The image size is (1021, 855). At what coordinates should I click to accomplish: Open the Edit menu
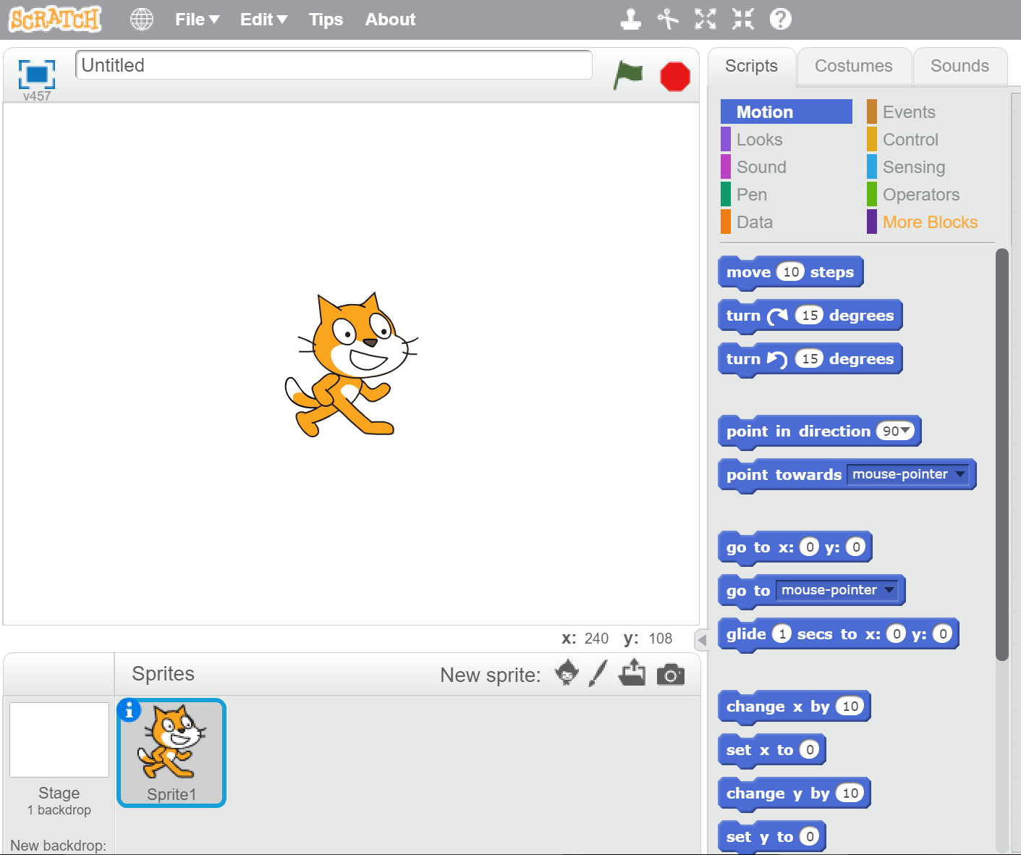click(x=263, y=20)
